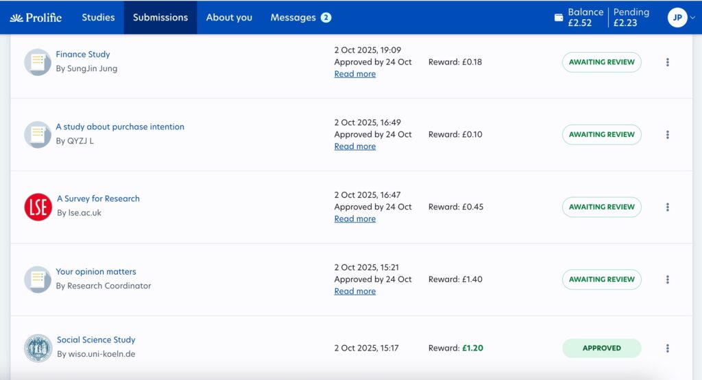Open options menu for Finance Study
This screenshot has height=380, width=702.
(667, 62)
